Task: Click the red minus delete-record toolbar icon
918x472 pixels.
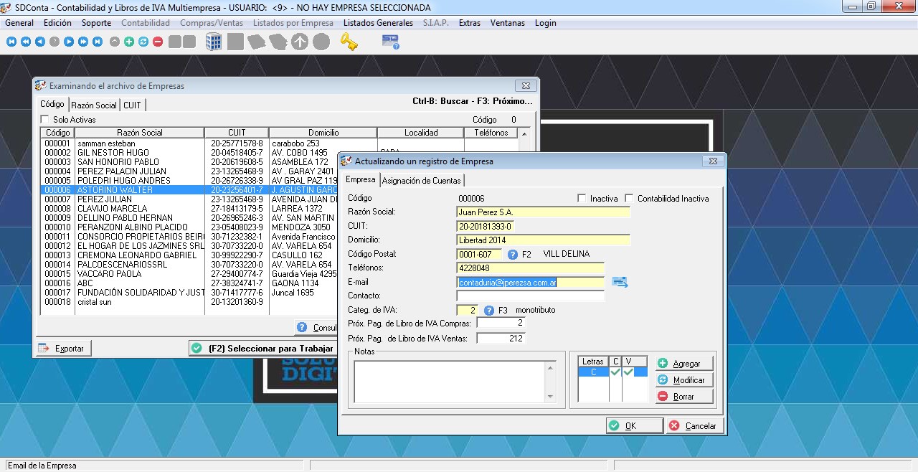Action: coord(158,42)
